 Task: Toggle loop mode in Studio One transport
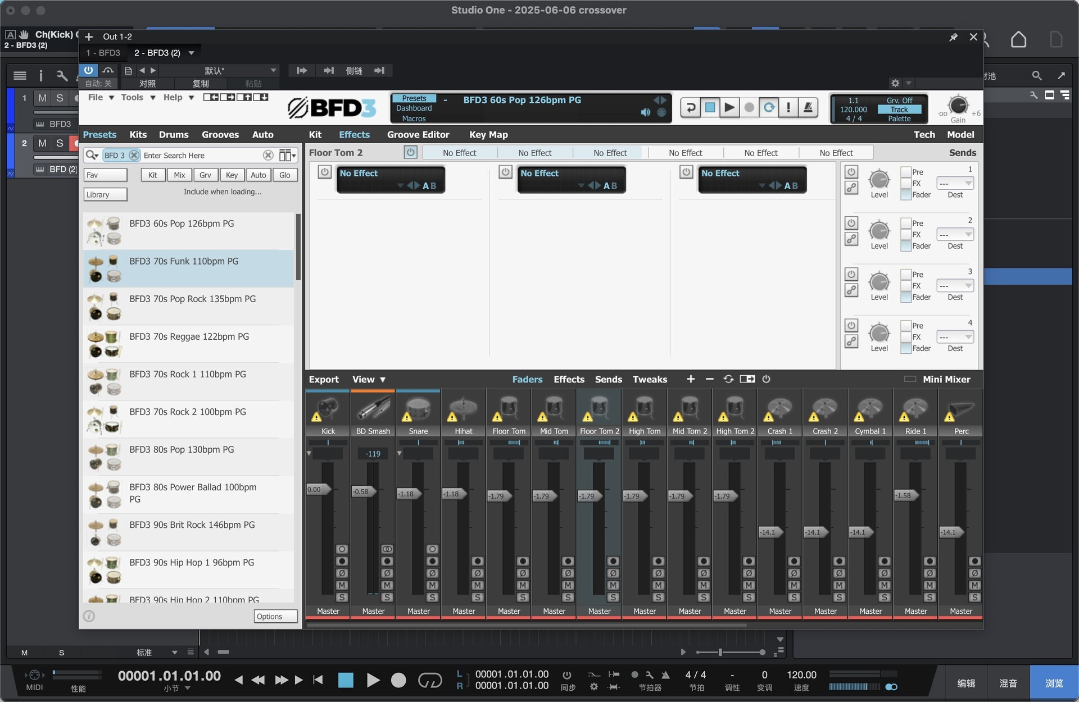pyautogui.click(x=430, y=680)
